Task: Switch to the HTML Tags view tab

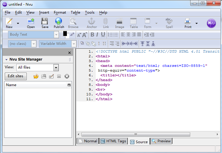Action: [x=113, y=141]
